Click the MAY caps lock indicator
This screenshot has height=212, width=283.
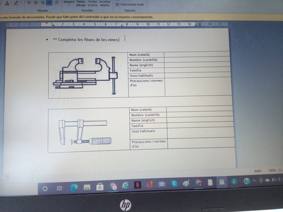click(x=258, y=171)
